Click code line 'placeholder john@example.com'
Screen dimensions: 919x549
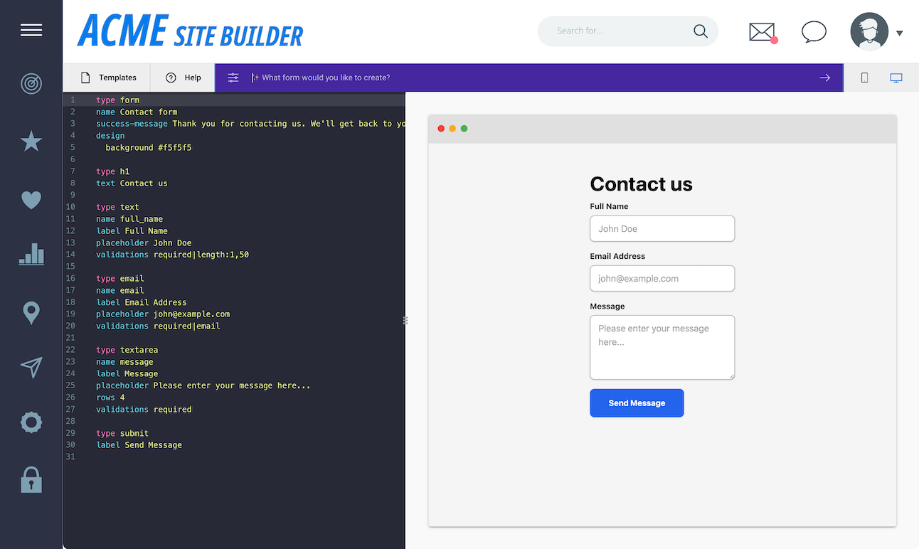click(x=163, y=314)
